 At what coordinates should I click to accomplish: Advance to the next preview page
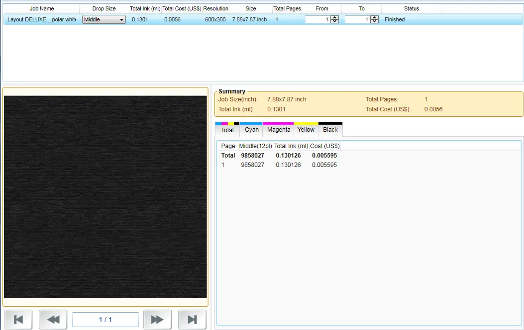pyautogui.click(x=157, y=320)
